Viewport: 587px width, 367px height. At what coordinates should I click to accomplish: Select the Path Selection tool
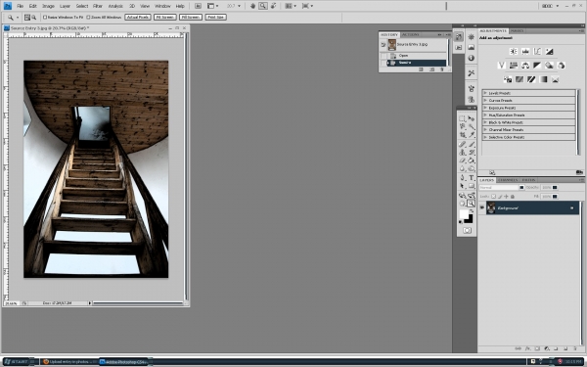pyautogui.click(x=463, y=186)
